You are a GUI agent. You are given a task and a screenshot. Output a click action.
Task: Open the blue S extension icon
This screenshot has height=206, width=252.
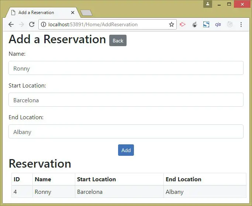click(206, 24)
